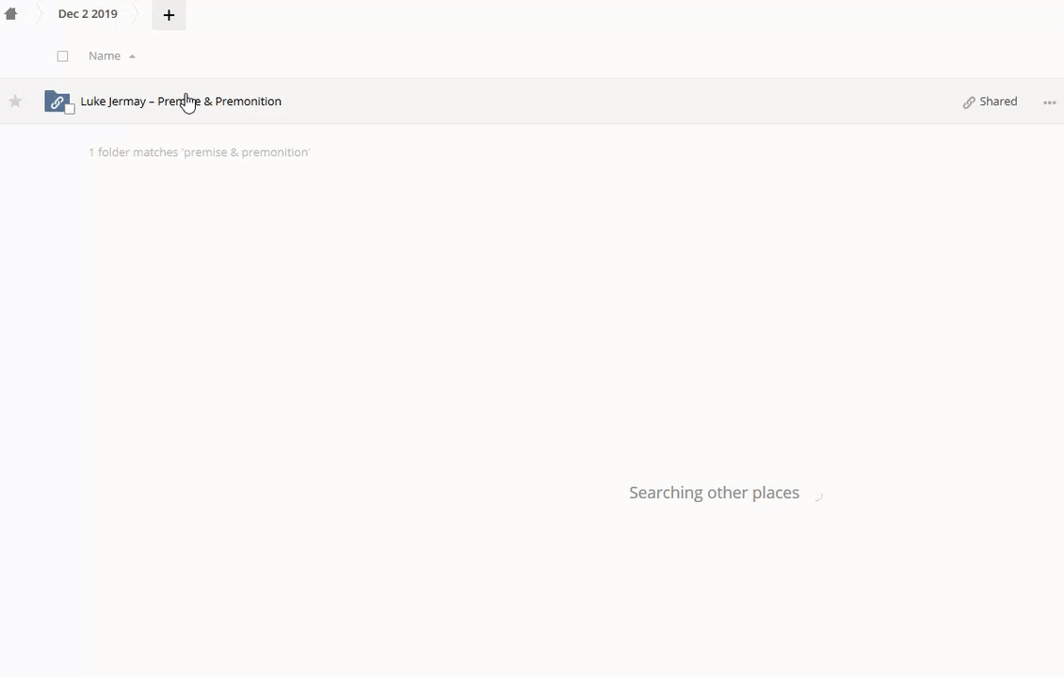The height and width of the screenshot is (677, 1064).
Task: Click the plus New button
Action: click(x=169, y=15)
